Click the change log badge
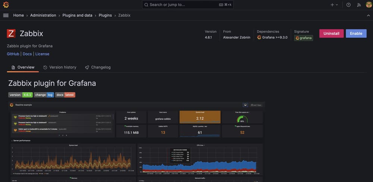The height and width of the screenshot is (182, 373). pyautogui.click(x=44, y=95)
